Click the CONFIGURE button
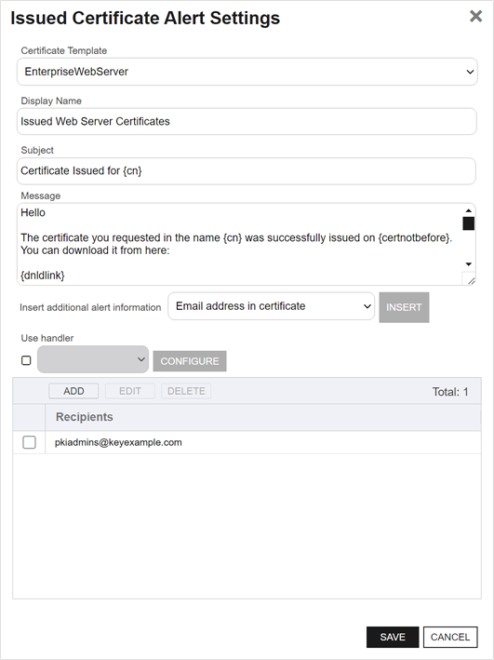Screen dimensions: 494x660 point(190,361)
